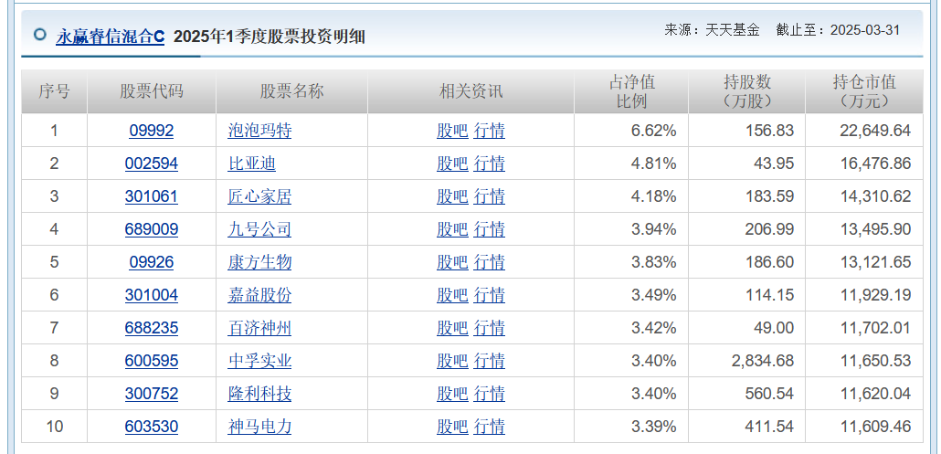941x454 pixels.
Task: Select the 3.39% net value cell
Action: point(631,427)
